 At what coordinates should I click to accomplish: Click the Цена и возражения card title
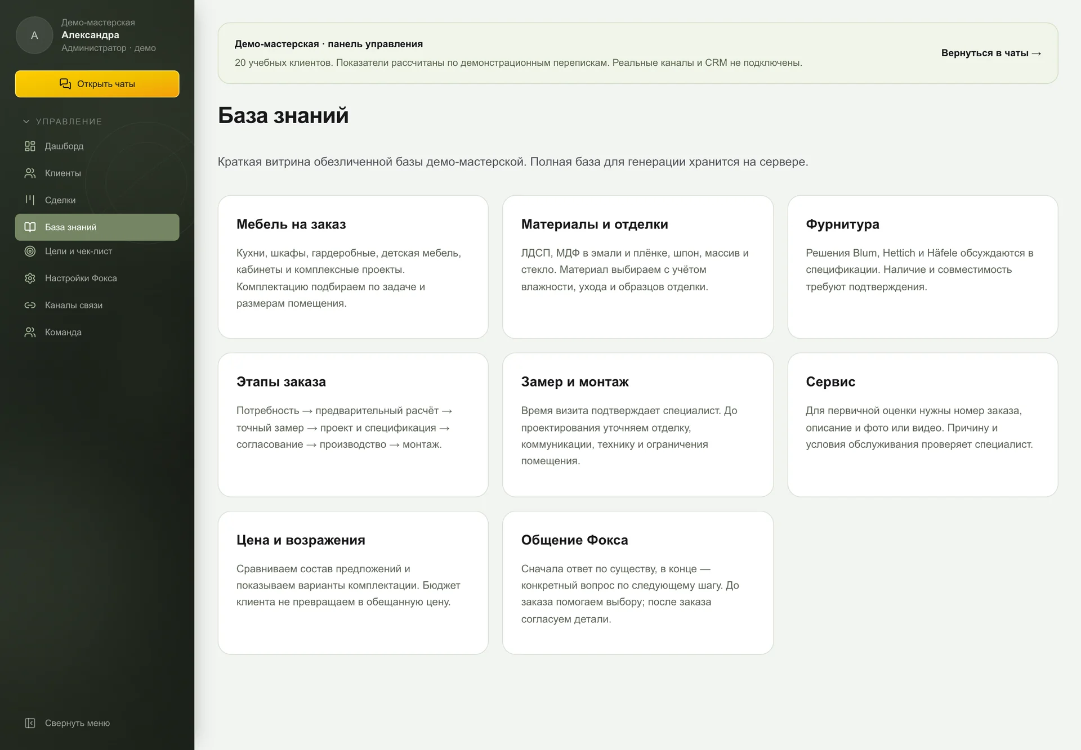pos(301,540)
